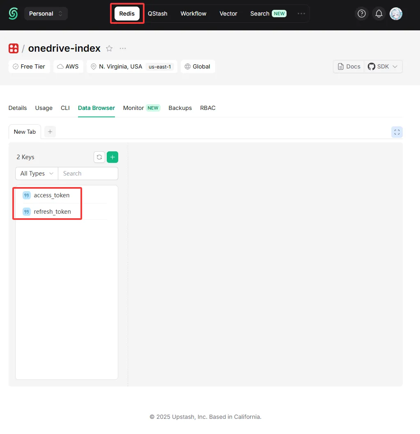Open the help question mark icon
The image size is (420, 434).
pyautogui.click(x=361, y=14)
